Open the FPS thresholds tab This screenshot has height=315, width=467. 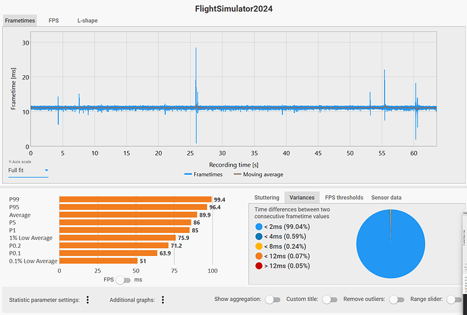tap(344, 198)
